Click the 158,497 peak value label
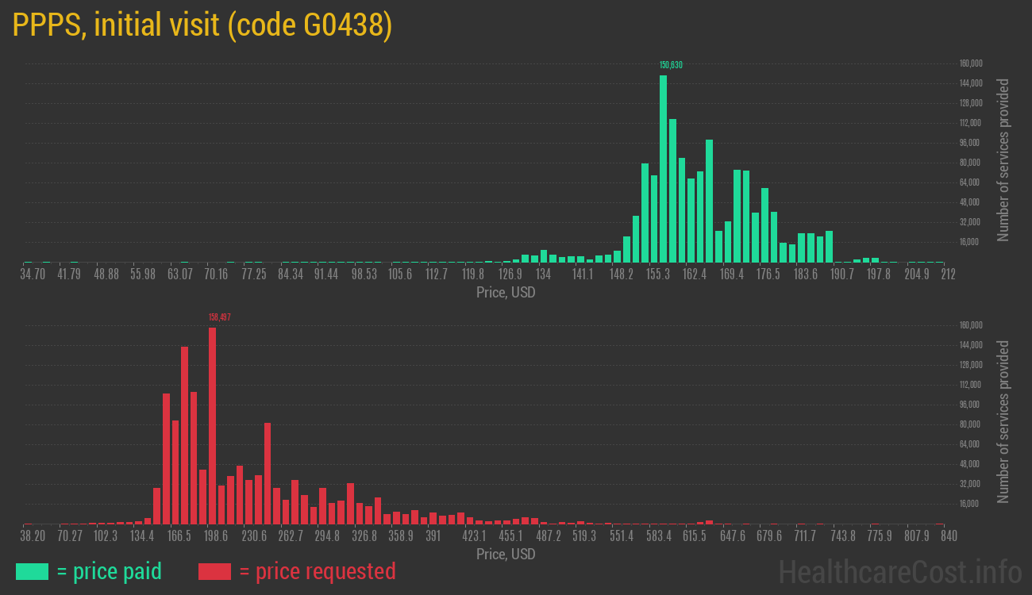The height and width of the screenshot is (595, 1032). point(220,317)
